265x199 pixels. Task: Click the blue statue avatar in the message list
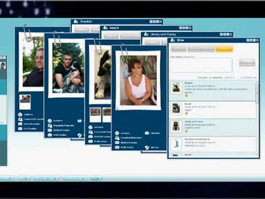click(x=176, y=145)
